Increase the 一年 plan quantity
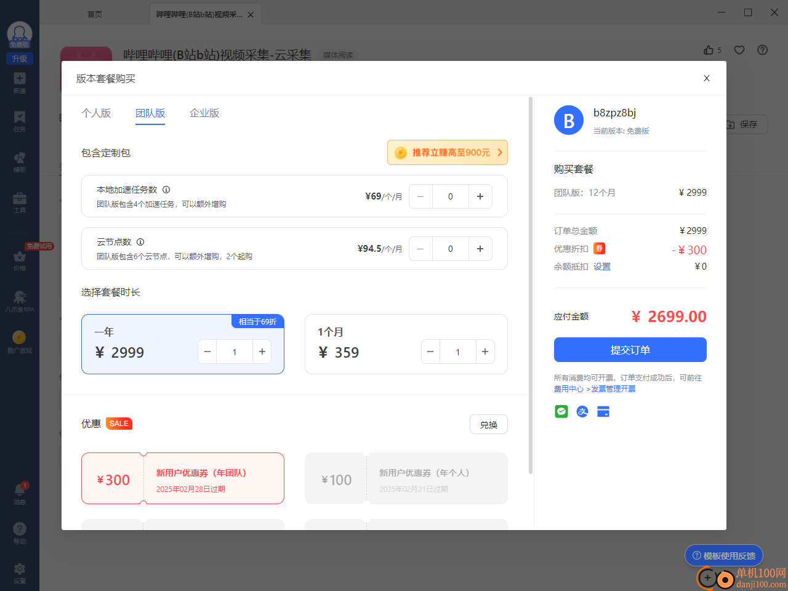This screenshot has height=591, width=788. [x=262, y=352]
